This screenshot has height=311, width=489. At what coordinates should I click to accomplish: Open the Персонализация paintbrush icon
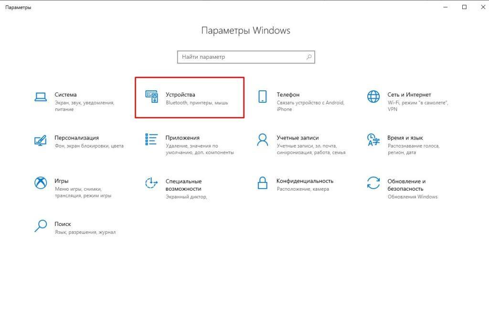(x=41, y=140)
